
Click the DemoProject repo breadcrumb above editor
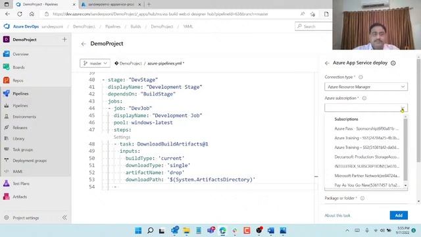pyautogui.click(x=130, y=63)
